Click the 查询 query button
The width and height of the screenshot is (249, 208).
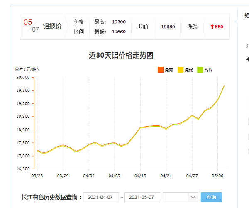tap(211, 197)
